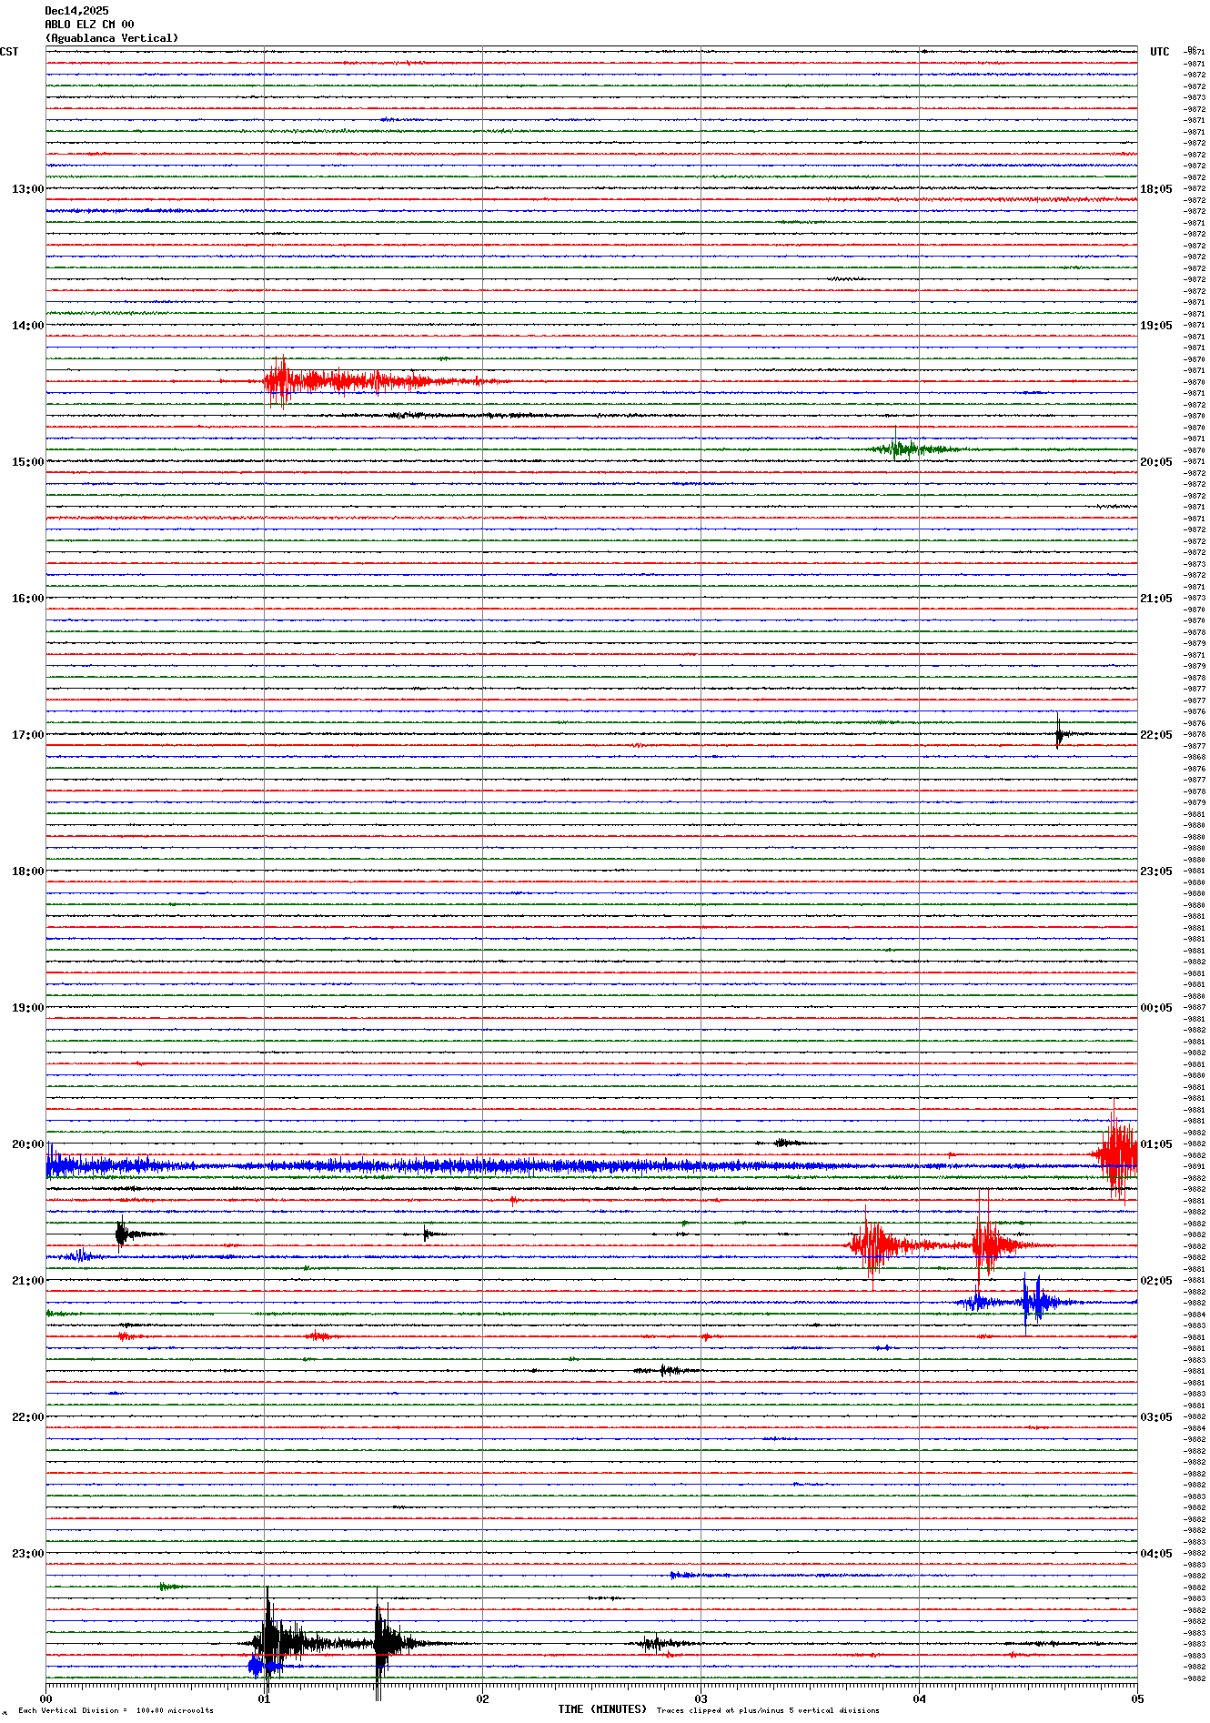Click the black spike on the 17:00 trace

1058,733
